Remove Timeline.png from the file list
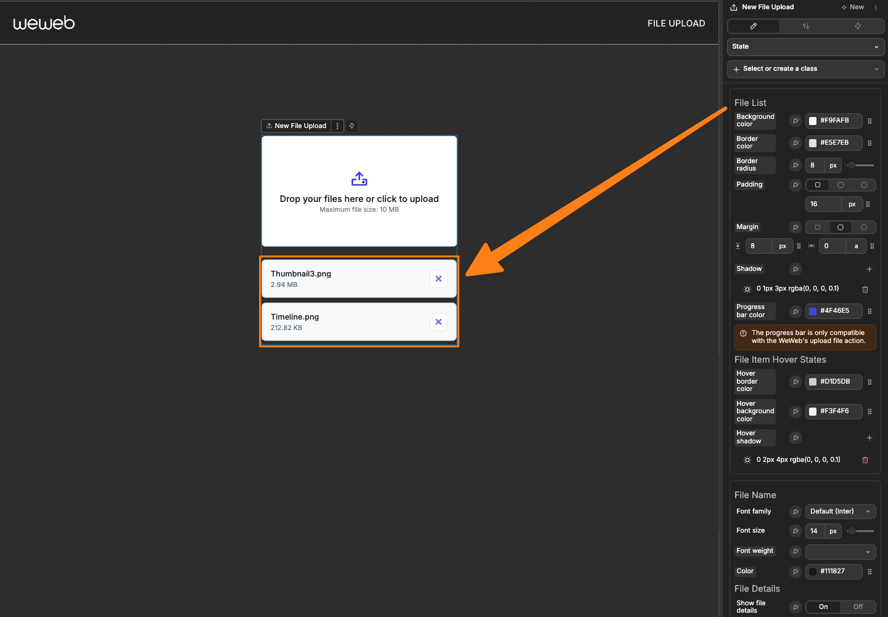Screen dimensions: 888x617 438,321
